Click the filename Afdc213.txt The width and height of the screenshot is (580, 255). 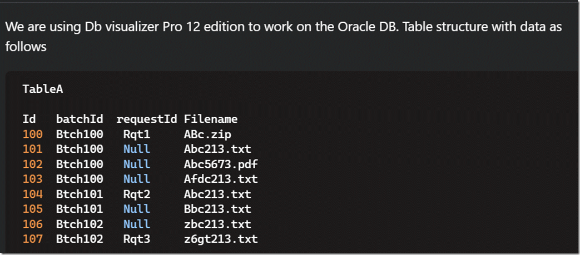[221, 179]
